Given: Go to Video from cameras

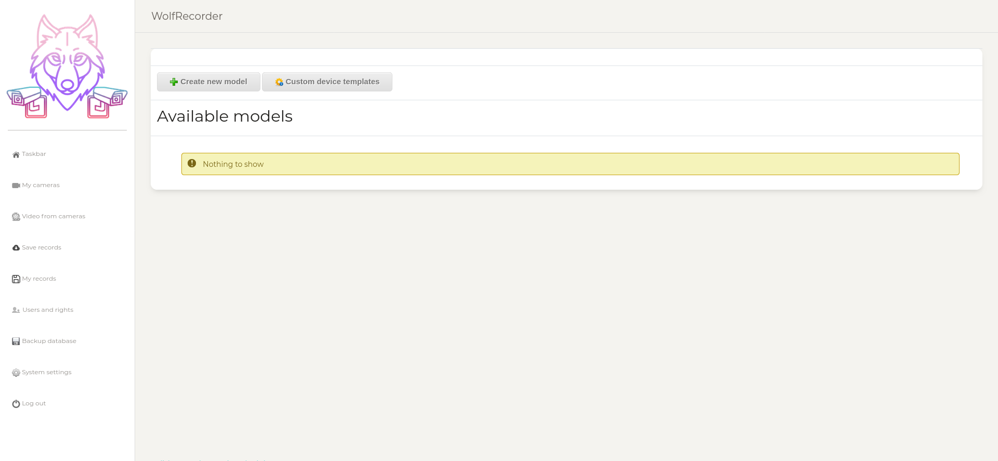Looking at the screenshot, I should 54,216.
